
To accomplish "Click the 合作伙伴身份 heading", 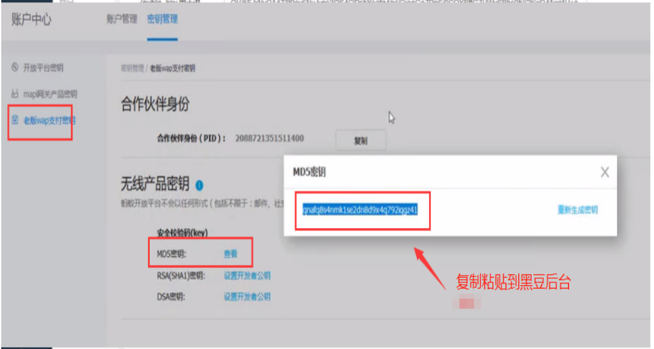I will pos(155,104).
